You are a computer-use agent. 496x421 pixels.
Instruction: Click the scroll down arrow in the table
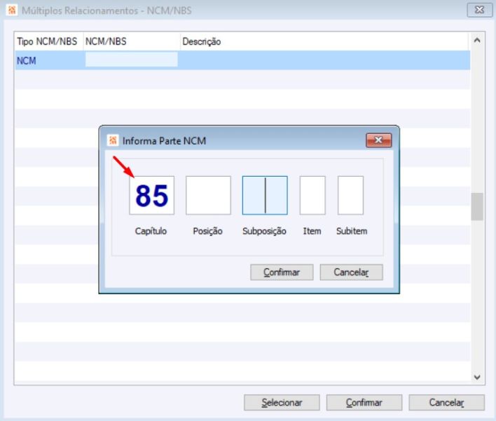click(x=477, y=377)
